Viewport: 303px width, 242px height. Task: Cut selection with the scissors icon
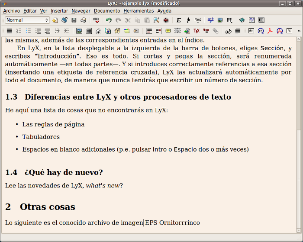click(x=128, y=20)
